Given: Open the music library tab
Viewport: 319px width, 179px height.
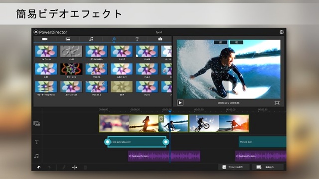Looking at the screenshot, I should [91, 39].
